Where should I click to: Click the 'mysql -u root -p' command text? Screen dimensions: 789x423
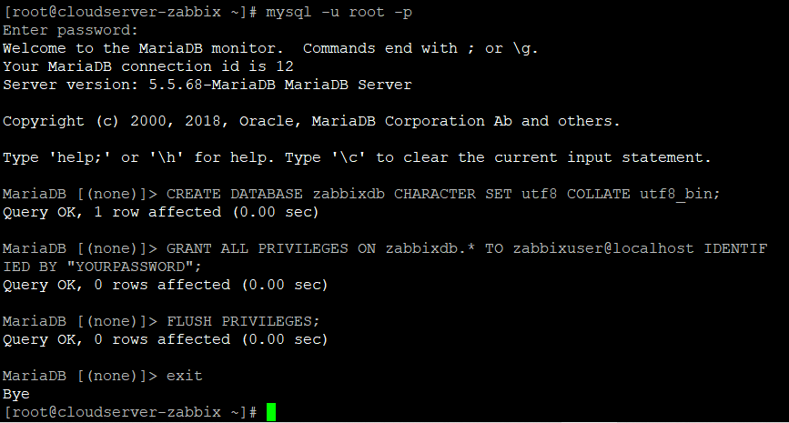tap(339, 12)
